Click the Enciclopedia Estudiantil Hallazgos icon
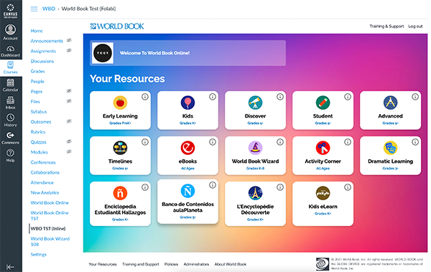The width and height of the screenshot is (431, 272). click(x=120, y=193)
